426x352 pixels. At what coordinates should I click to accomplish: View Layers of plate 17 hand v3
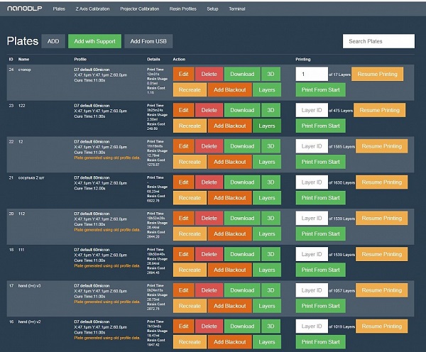click(x=267, y=306)
